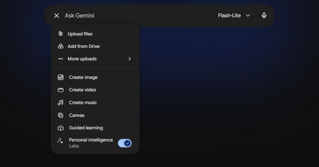
Task: Choose Create video
Action: [95, 90]
